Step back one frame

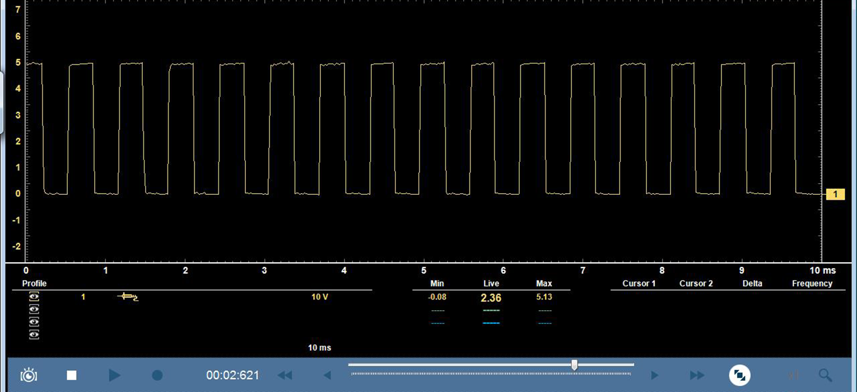(x=327, y=375)
